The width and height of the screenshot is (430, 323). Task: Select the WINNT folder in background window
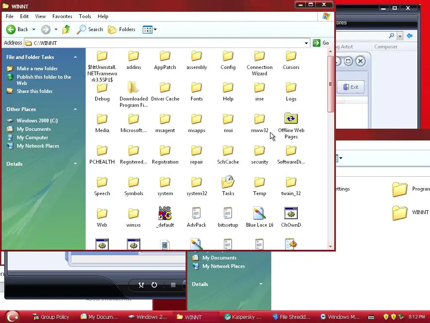click(x=410, y=212)
